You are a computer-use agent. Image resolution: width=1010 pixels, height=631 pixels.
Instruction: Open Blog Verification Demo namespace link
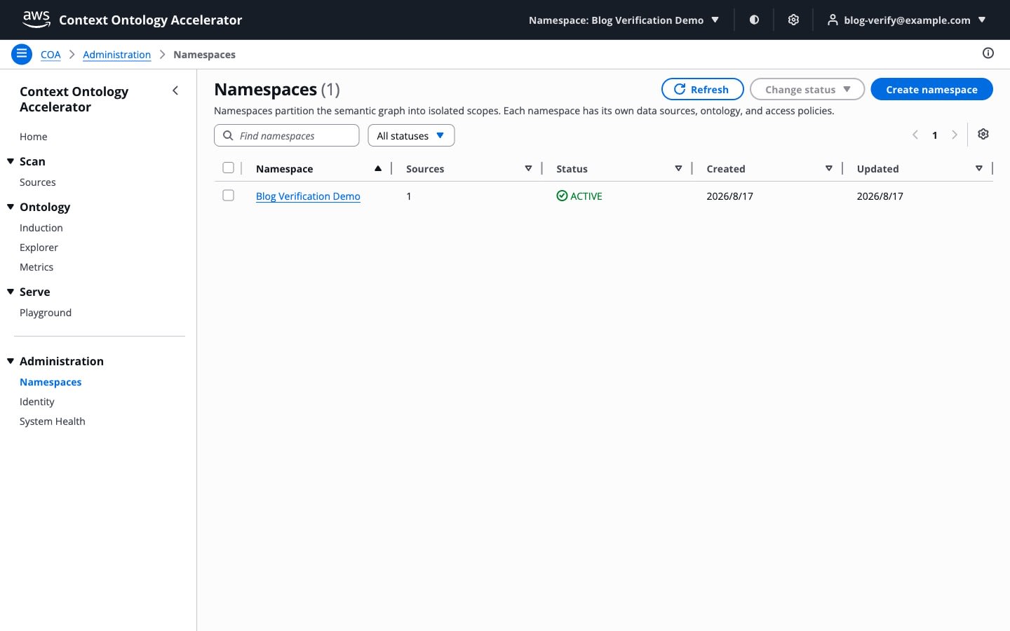tap(308, 196)
